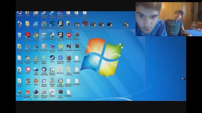Launch Google Chrome shortcut
Viewport: 202px width, 113px height.
tap(36, 36)
